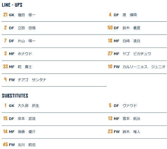Click substitute defender ヴァウド
Image resolution: width=167 pixels, height=149 pixels.
(129, 106)
